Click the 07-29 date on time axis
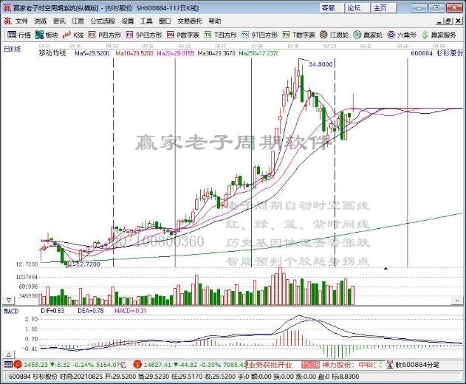Image resolution: width=466 pixels, height=384 pixels. [x=330, y=46]
